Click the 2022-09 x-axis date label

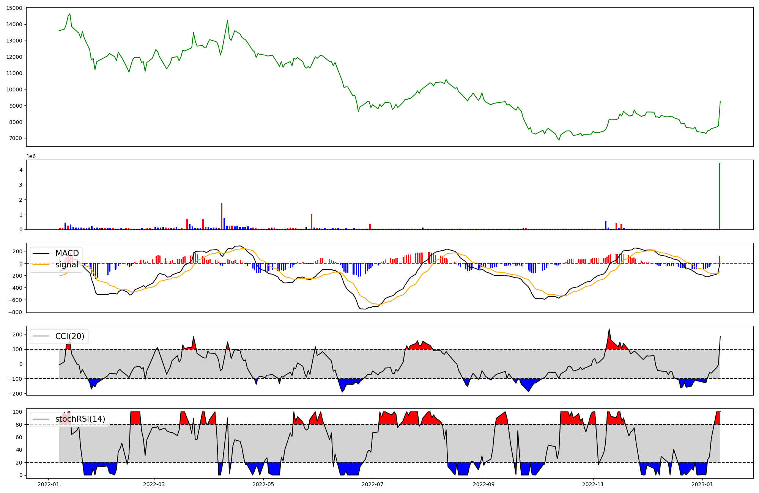coord(484,484)
